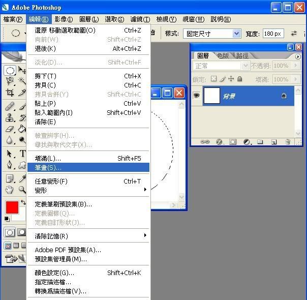This screenshot has height=300, width=307.
Task: Open the 檔案 menu
Action: (x=13, y=19)
